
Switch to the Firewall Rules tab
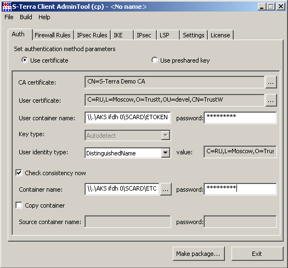point(53,35)
